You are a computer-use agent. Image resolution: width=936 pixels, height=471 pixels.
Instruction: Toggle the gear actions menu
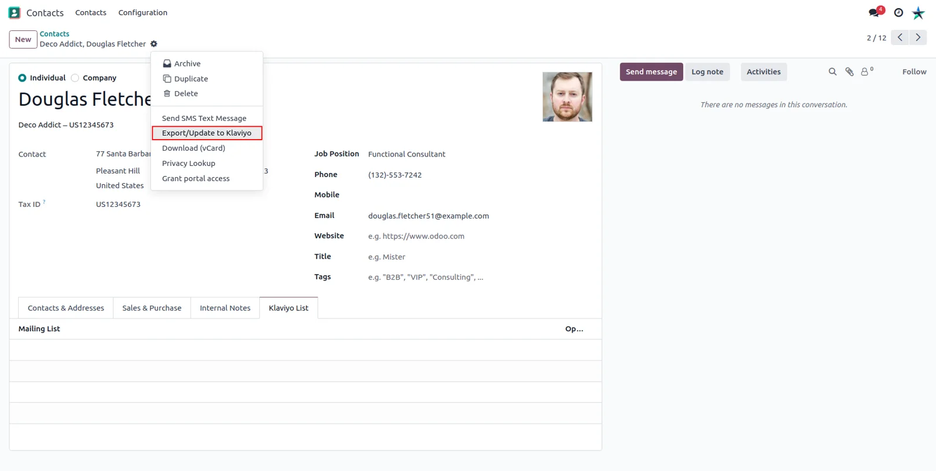coord(154,44)
